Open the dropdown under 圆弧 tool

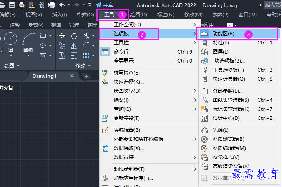pos(28,56)
